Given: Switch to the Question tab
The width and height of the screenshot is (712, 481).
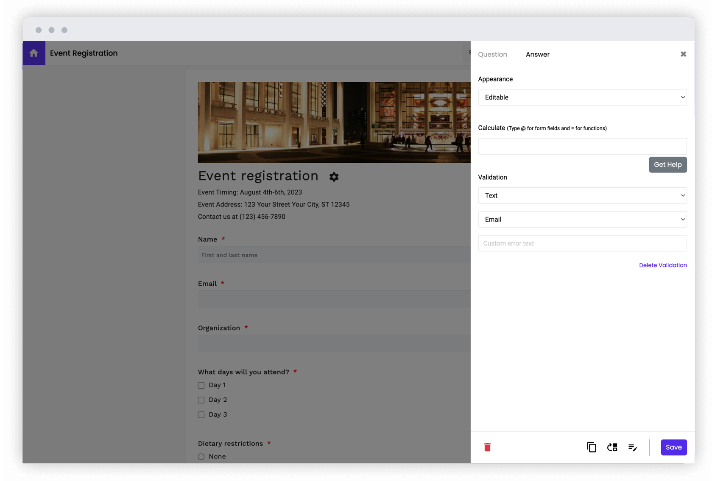Looking at the screenshot, I should tap(492, 54).
